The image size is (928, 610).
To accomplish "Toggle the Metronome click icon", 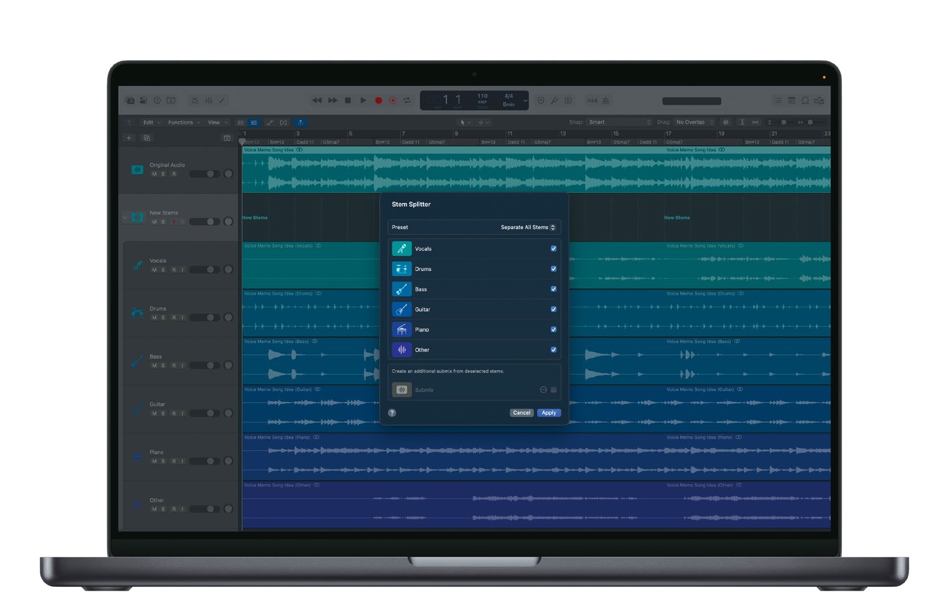I will [x=606, y=100].
